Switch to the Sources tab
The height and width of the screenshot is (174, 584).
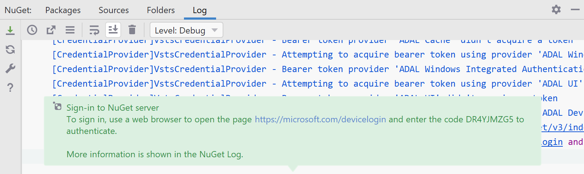(114, 10)
